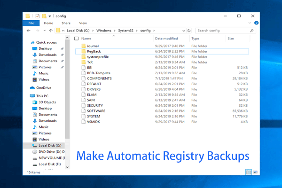Image resolution: width=282 pixels, height=188 pixels.
Task: Open pinned Pictures under Quick access
Action: pos(45,67)
